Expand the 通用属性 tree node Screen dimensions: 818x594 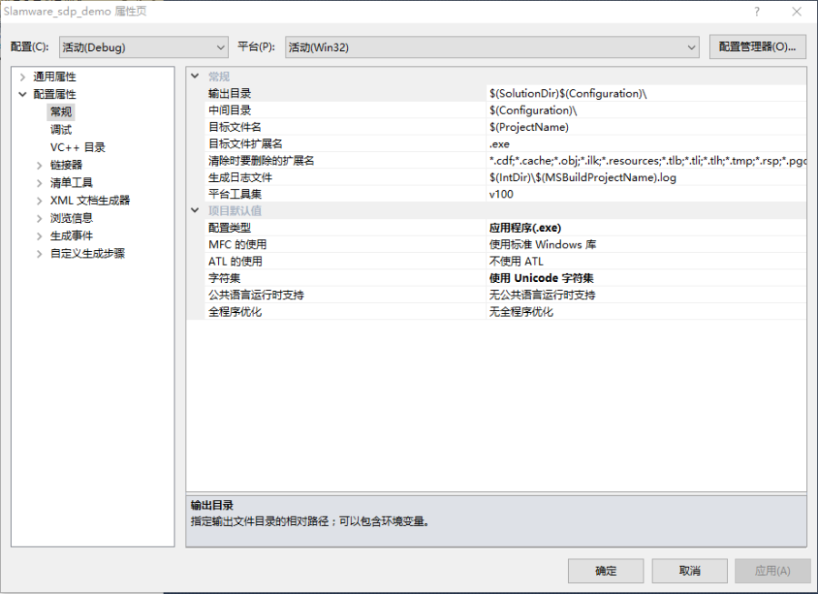23,76
